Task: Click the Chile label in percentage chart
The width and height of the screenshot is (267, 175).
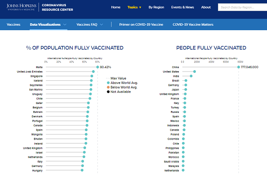Action: 39,99
